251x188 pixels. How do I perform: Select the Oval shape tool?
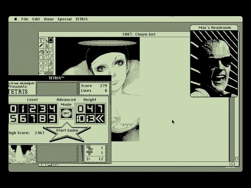(x=41, y=69)
